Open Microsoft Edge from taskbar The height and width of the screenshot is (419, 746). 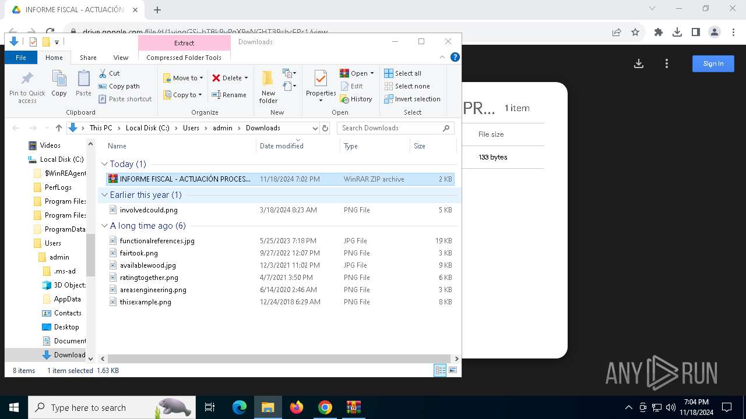click(x=240, y=407)
